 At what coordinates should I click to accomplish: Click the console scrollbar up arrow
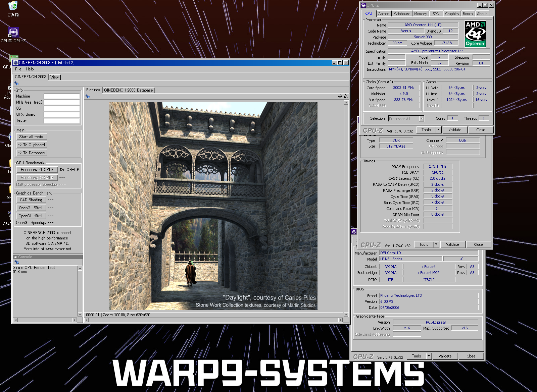pyautogui.click(x=80, y=268)
